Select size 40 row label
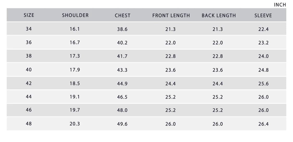The width and height of the screenshot is (293, 142). coord(29,70)
